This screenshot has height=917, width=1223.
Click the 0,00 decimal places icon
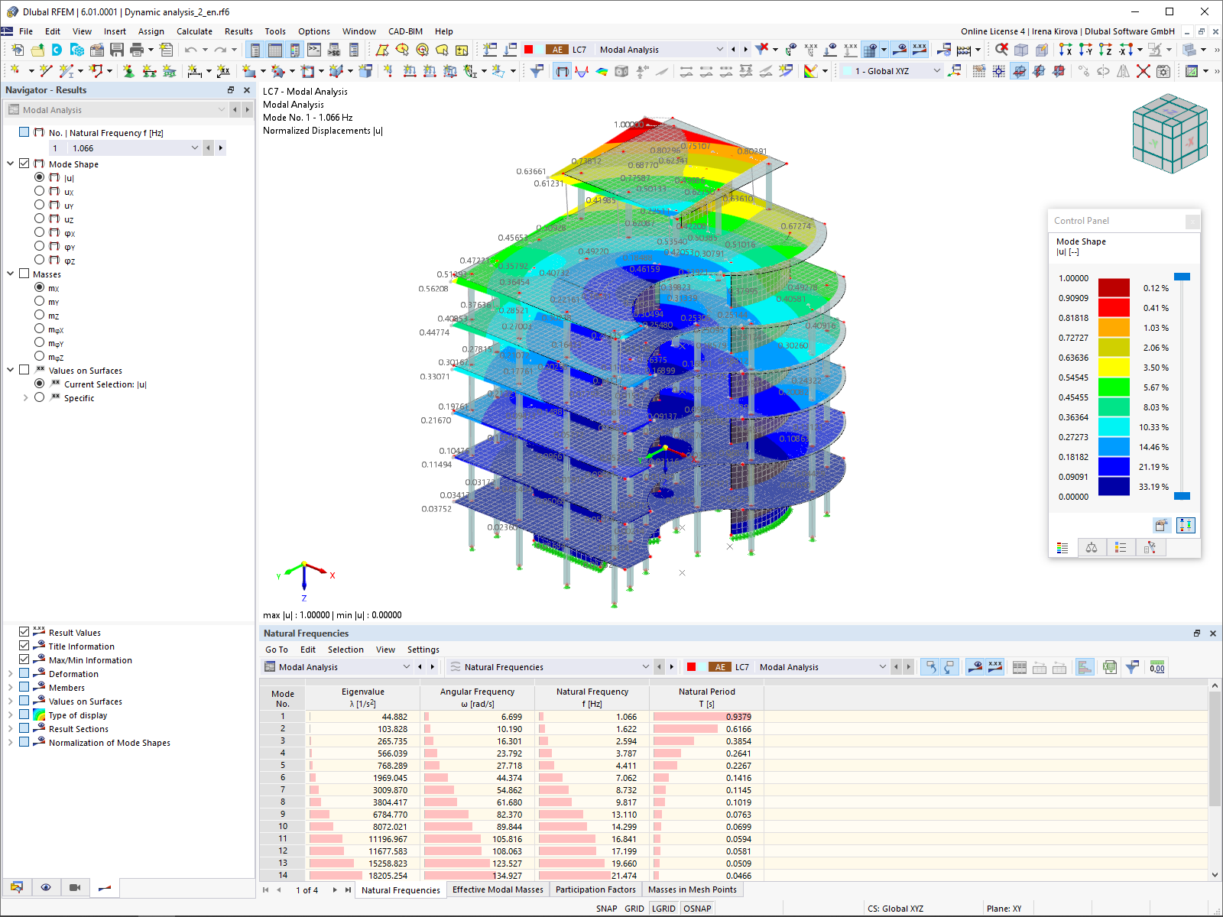tap(1157, 667)
